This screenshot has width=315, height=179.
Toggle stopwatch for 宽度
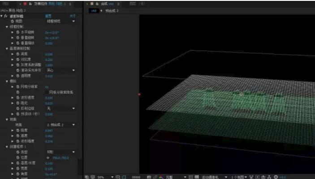[x=18, y=168]
